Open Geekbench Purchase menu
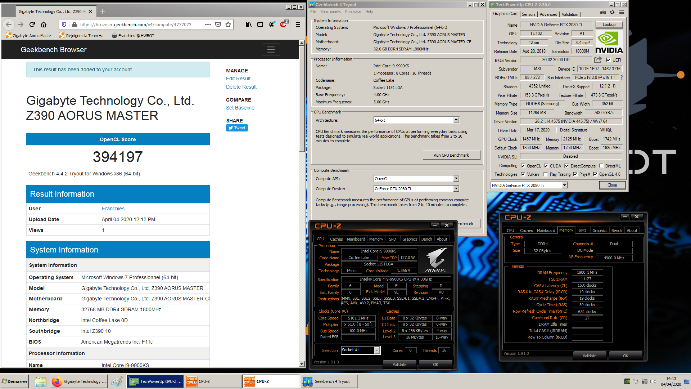This screenshot has width=691, height=389. point(353,12)
